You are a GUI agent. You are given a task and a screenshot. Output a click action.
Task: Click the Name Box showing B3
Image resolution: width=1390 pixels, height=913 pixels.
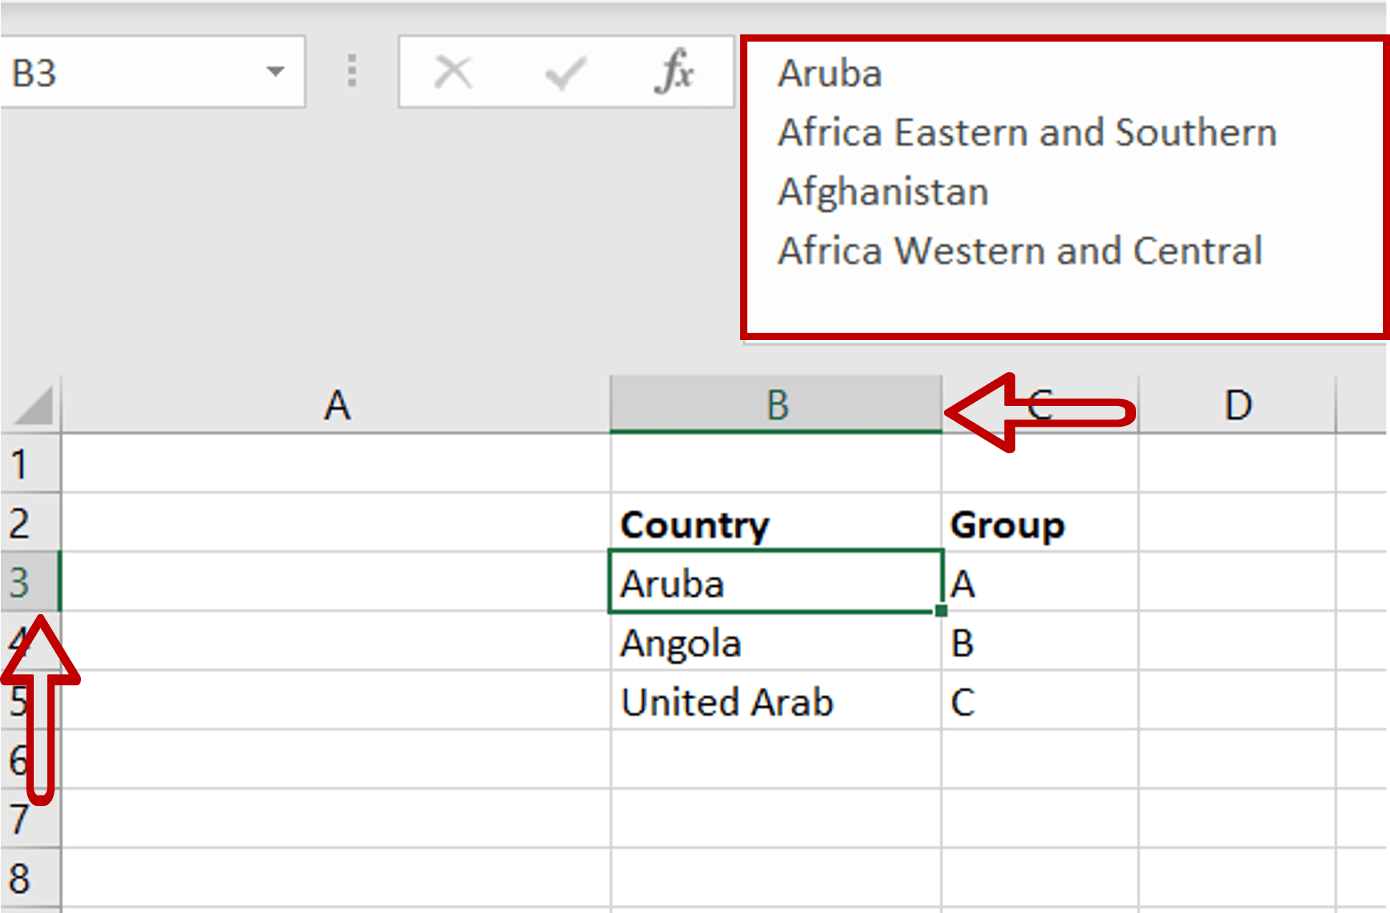point(108,72)
